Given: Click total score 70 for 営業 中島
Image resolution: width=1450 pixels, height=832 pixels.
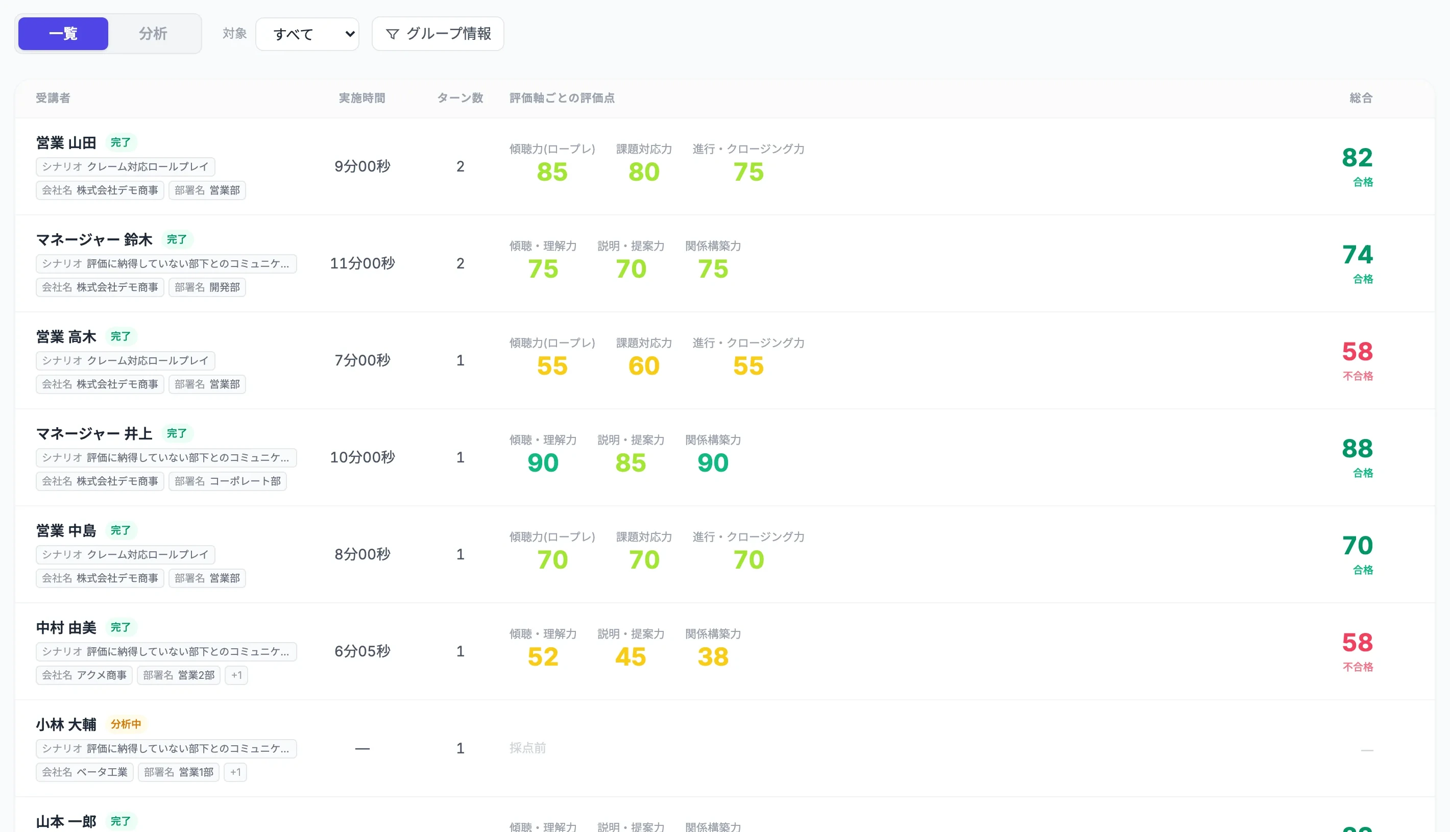Looking at the screenshot, I should coord(1358,546).
